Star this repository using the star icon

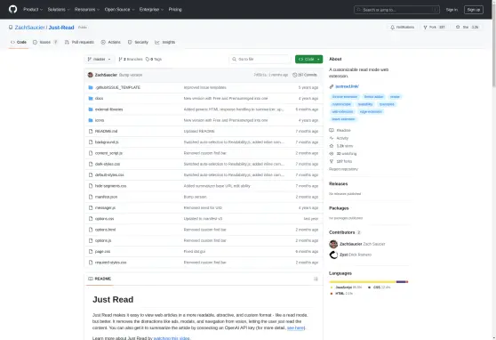tap(458, 28)
